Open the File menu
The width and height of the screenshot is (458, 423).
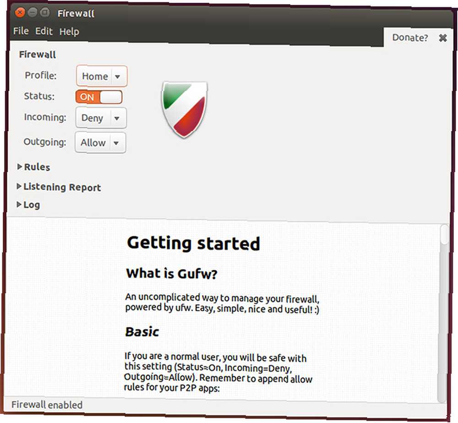(x=21, y=31)
